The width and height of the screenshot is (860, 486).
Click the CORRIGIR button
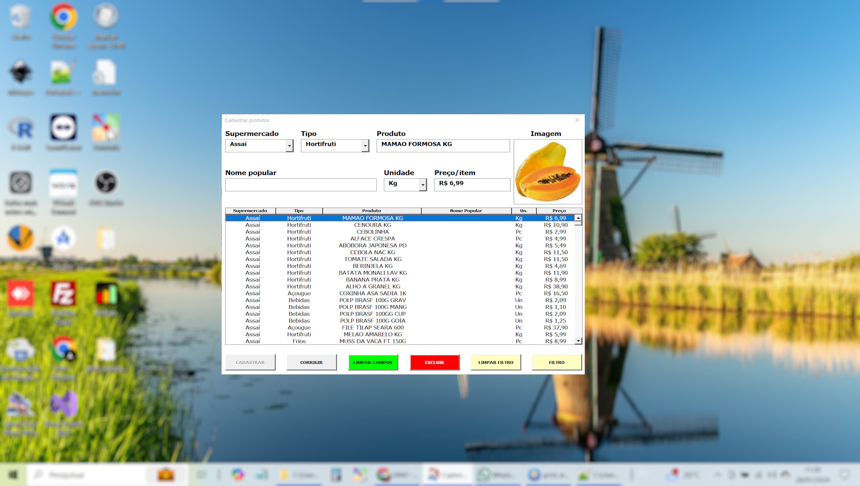coord(311,362)
